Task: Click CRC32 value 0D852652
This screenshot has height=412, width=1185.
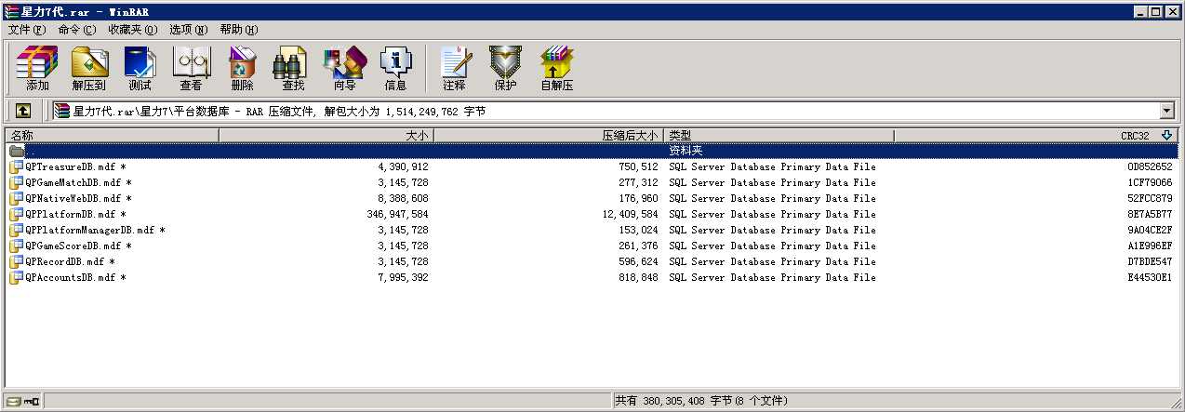Action: pyautogui.click(x=1150, y=166)
